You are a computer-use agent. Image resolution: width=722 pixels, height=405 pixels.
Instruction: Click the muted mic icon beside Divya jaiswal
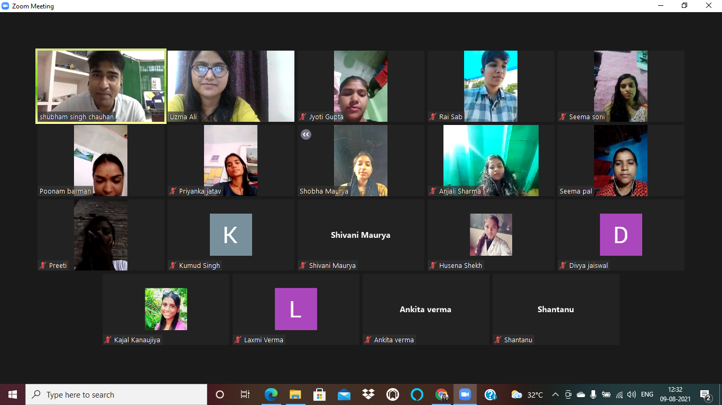(x=563, y=266)
